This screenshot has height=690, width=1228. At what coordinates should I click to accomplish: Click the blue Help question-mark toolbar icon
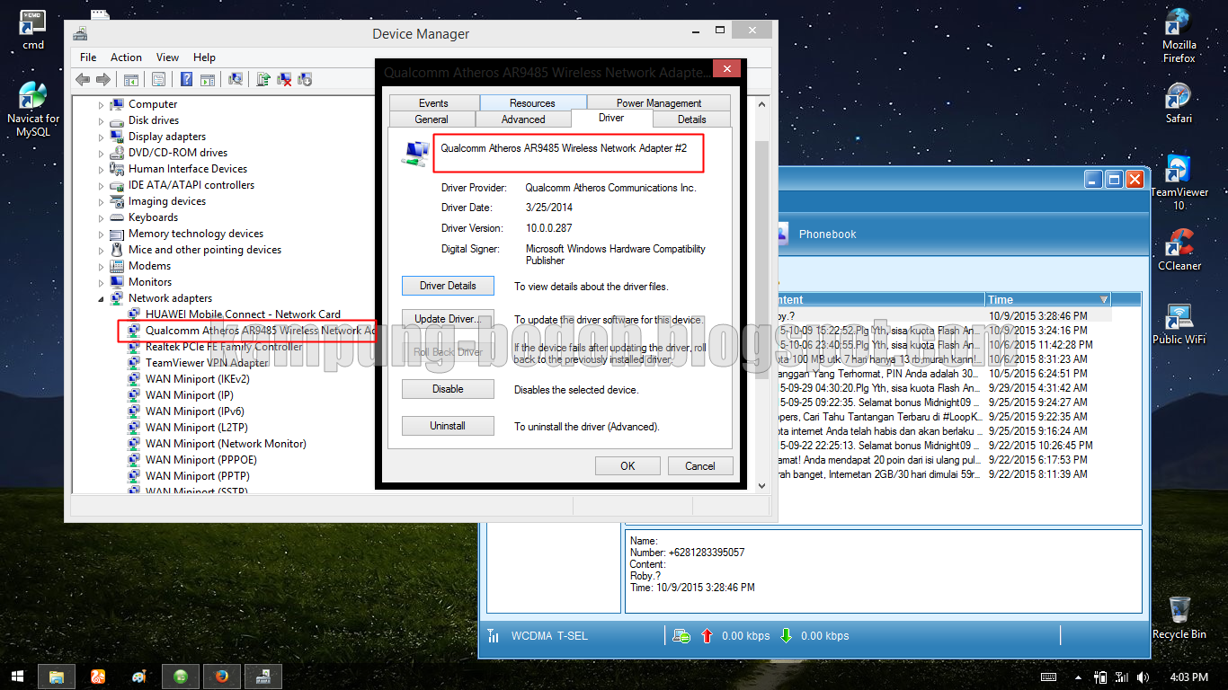pos(187,79)
